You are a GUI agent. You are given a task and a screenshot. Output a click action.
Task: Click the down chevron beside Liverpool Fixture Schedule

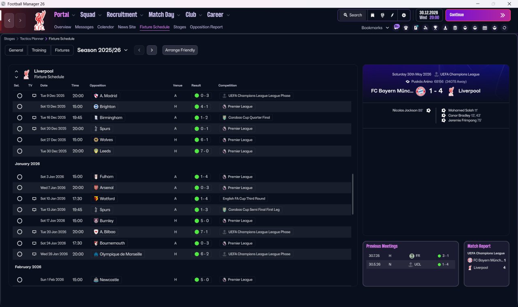pos(17,77)
